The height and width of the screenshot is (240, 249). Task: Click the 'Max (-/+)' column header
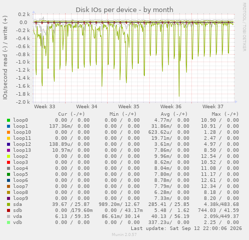pyautogui.click(x=225, y=114)
